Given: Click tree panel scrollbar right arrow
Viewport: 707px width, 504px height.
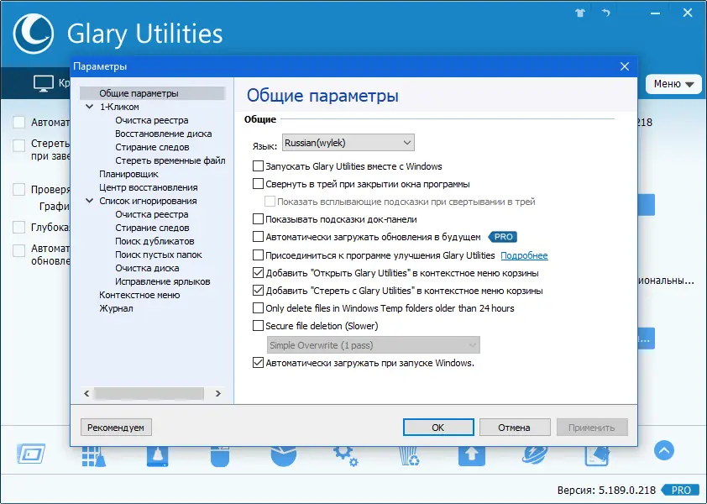Looking at the screenshot, I should click(x=218, y=393).
